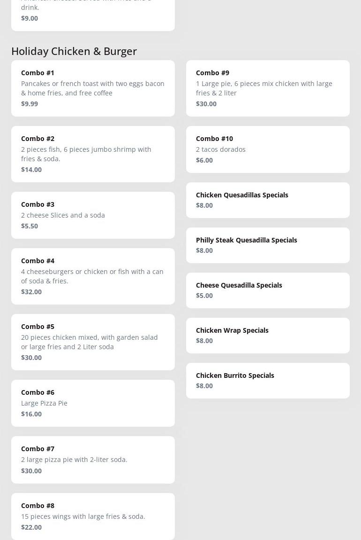Image resolution: width=361 pixels, height=540 pixels.
Task: Open Philly Steak Quesadilla Specials
Action: pos(268,245)
